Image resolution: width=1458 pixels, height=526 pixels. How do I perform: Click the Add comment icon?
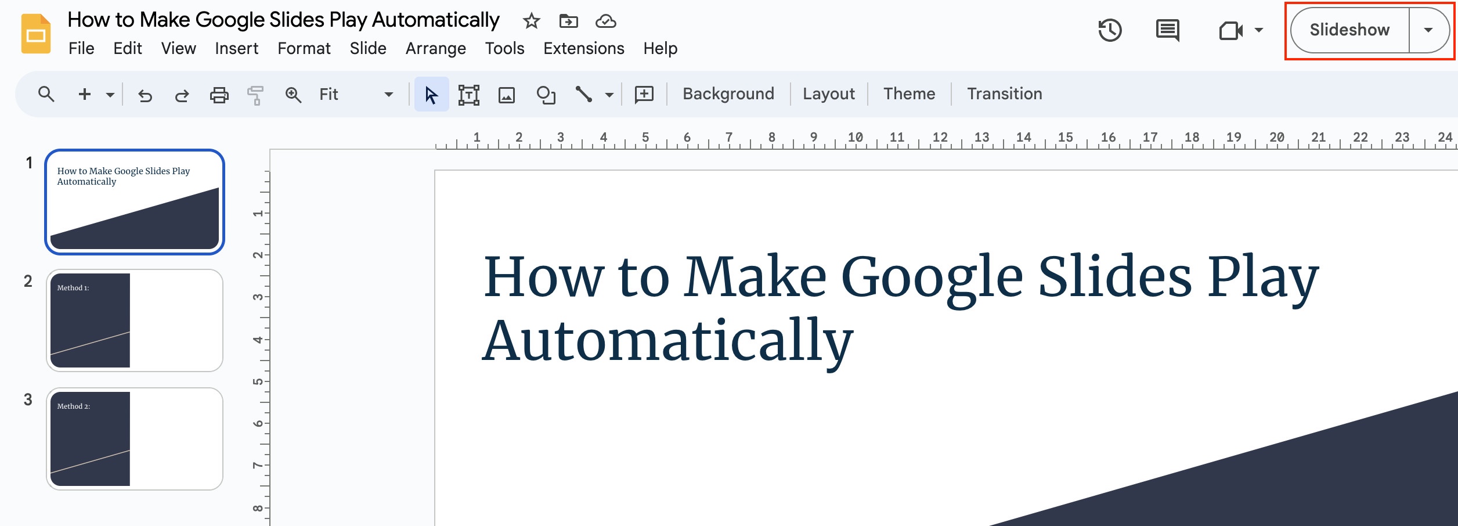click(x=644, y=95)
